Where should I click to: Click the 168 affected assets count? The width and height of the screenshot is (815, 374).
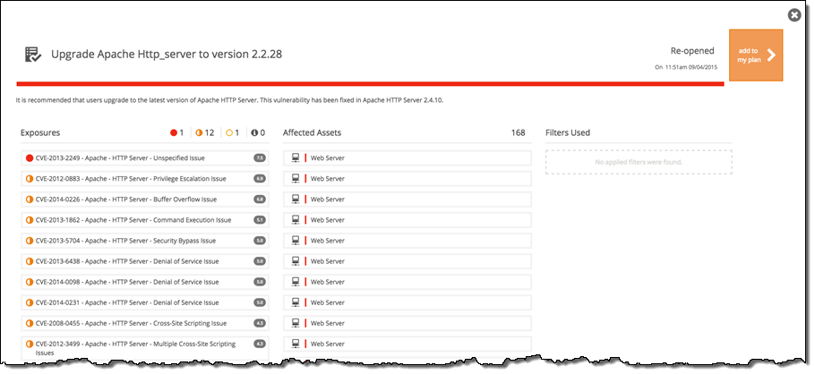(x=519, y=132)
